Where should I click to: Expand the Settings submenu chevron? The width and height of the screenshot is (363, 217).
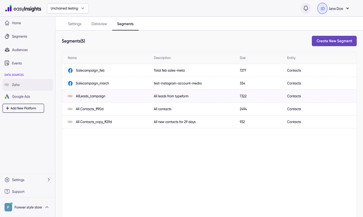(49, 180)
